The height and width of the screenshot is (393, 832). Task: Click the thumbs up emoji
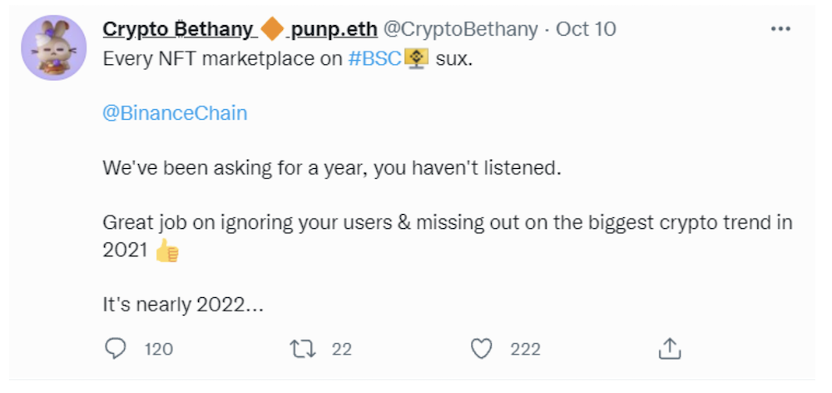point(167,251)
